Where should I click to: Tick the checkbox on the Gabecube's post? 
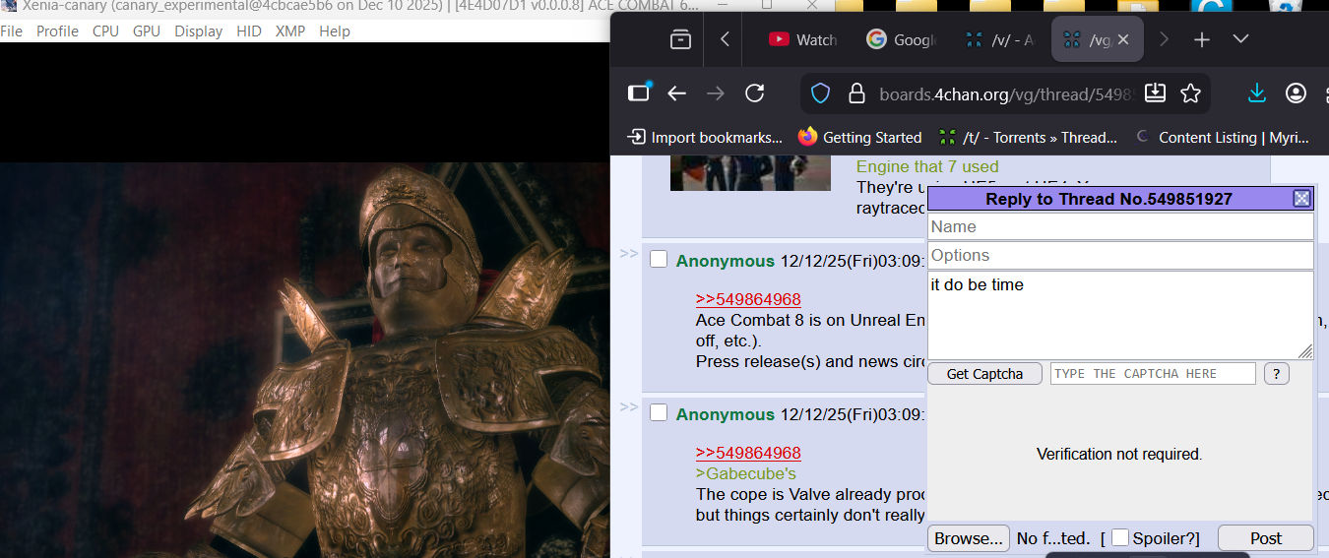[x=659, y=413]
